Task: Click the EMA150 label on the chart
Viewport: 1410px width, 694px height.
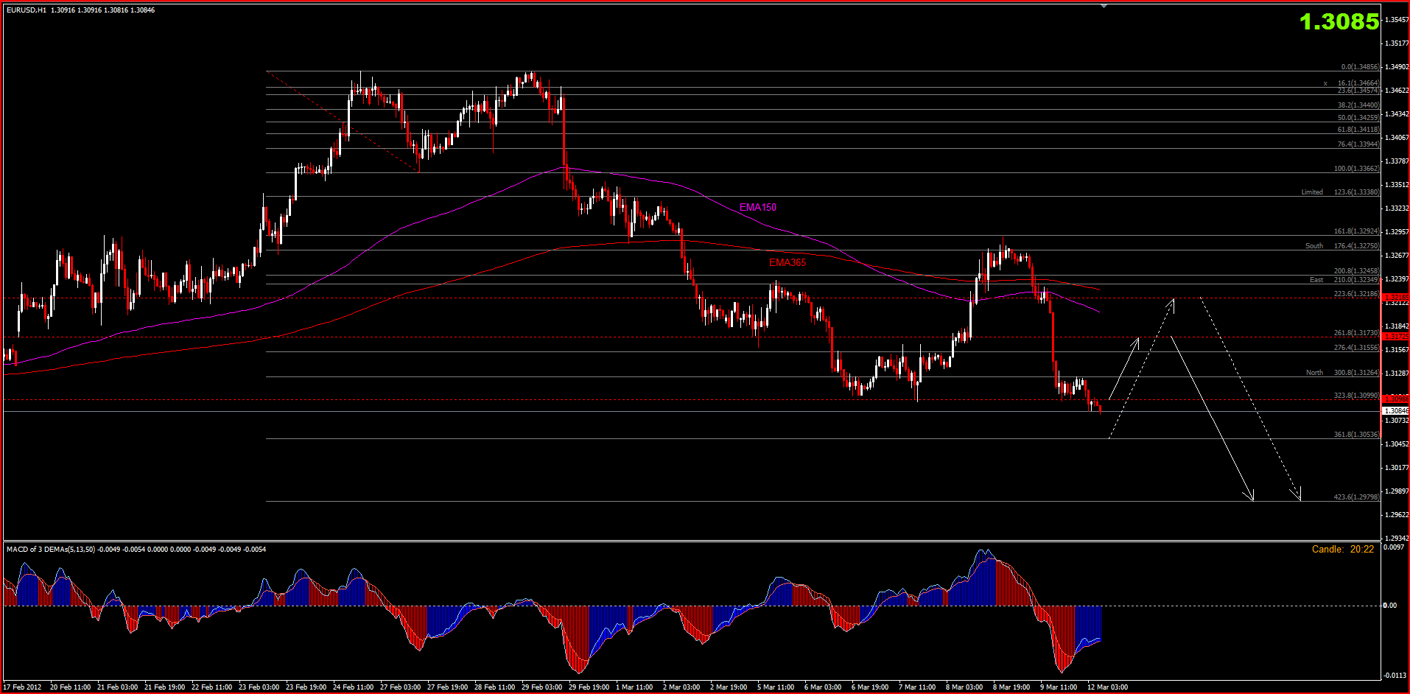Action: [x=758, y=207]
